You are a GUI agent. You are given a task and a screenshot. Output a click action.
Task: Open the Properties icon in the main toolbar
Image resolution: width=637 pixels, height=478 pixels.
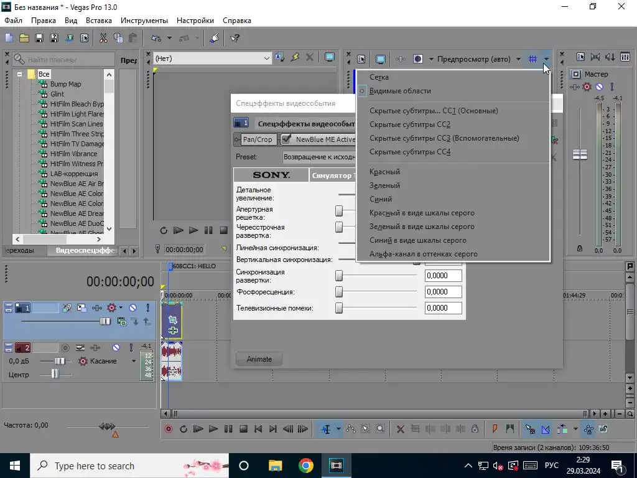(84, 38)
